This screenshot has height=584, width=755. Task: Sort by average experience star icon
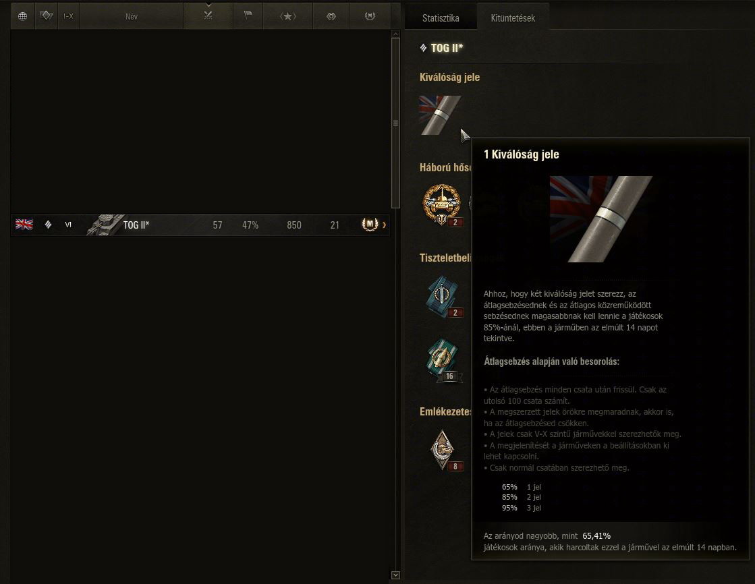click(x=288, y=16)
